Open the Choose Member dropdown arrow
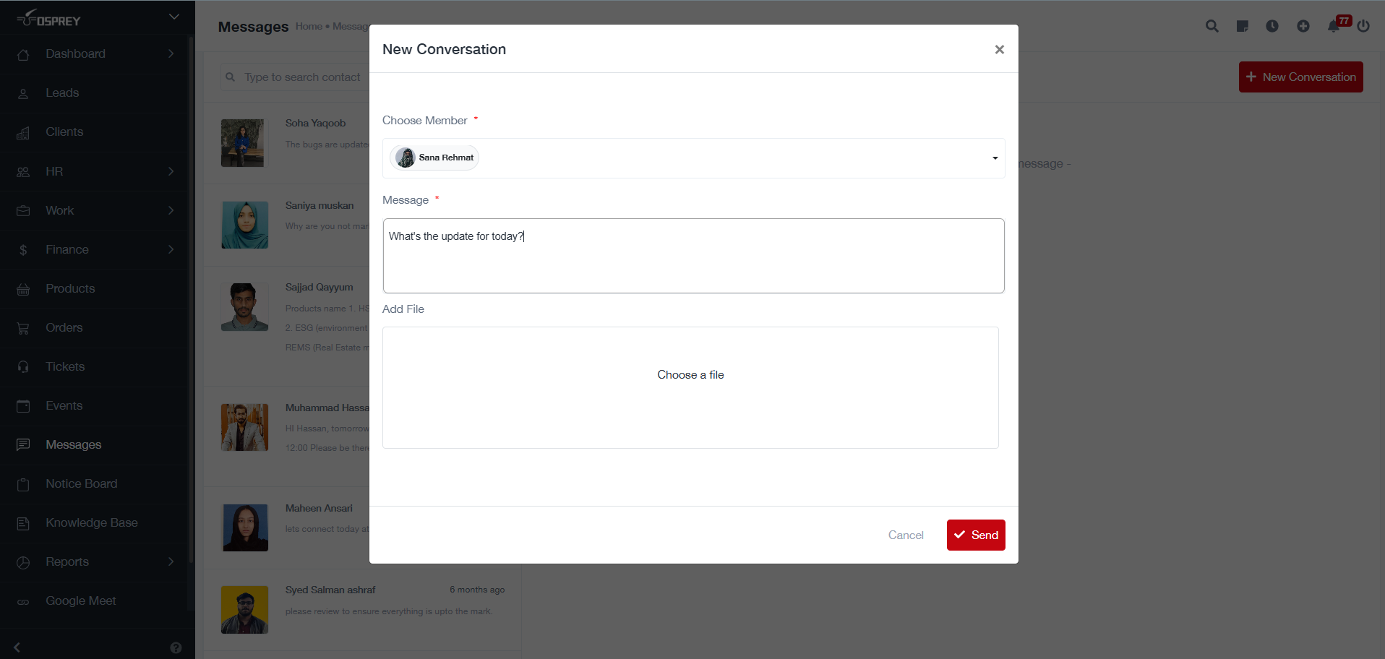This screenshot has width=1385, height=659. [995, 158]
